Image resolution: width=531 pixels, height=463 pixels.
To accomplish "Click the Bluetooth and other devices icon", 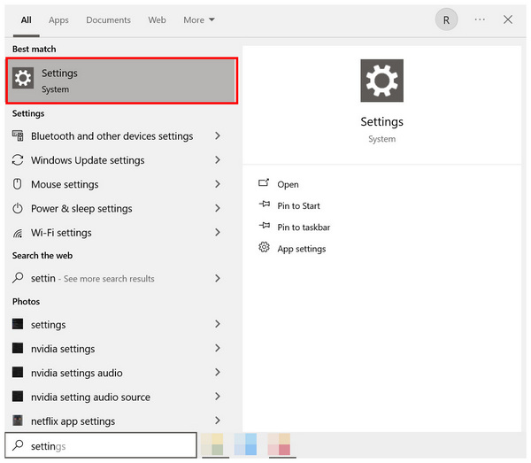I will pyautogui.click(x=18, y=136).
